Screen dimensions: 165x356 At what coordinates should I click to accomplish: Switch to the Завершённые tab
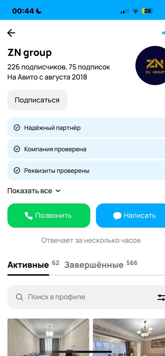pyautogui.click(x=94, y=265)
